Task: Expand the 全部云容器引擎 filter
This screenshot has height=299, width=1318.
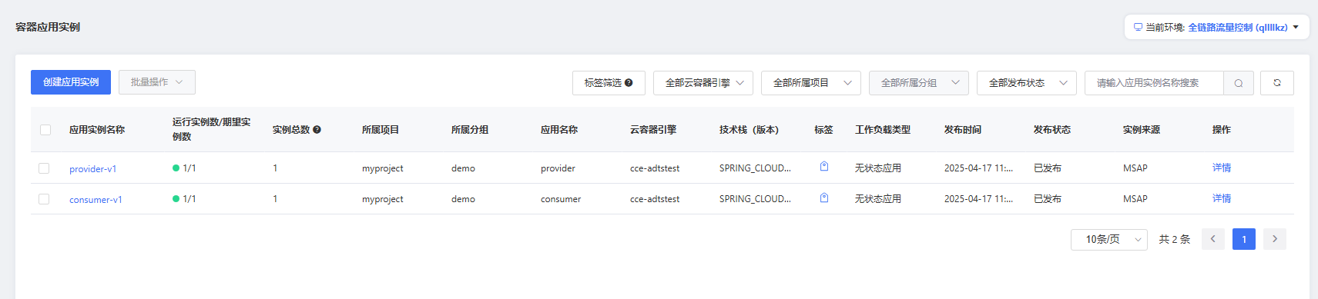Action: pos(703,83)
